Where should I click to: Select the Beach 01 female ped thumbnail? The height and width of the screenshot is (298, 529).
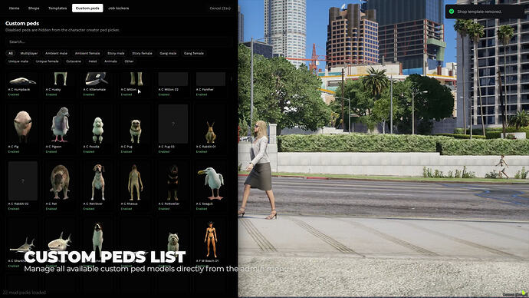(211, 238)
